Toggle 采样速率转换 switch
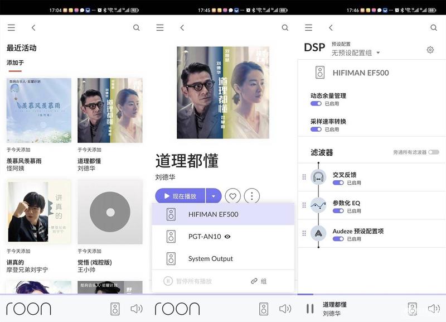The height and width of the screenshot is (322, 446). (316, 129)
